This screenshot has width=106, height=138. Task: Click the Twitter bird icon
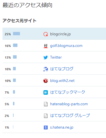click(x=46, y=57)
